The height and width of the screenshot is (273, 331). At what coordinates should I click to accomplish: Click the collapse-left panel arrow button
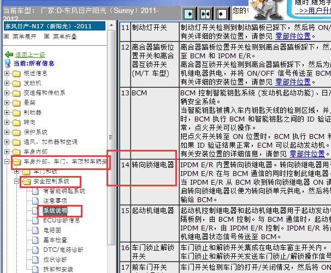click(221, 14)
